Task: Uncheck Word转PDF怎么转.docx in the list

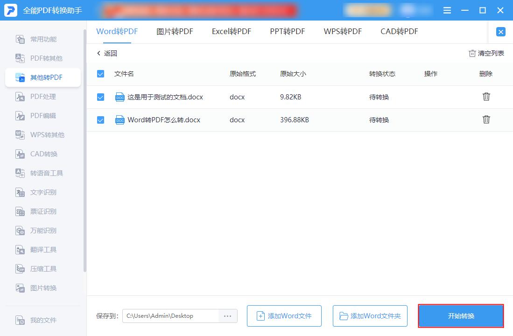Action: coord(100,120)
